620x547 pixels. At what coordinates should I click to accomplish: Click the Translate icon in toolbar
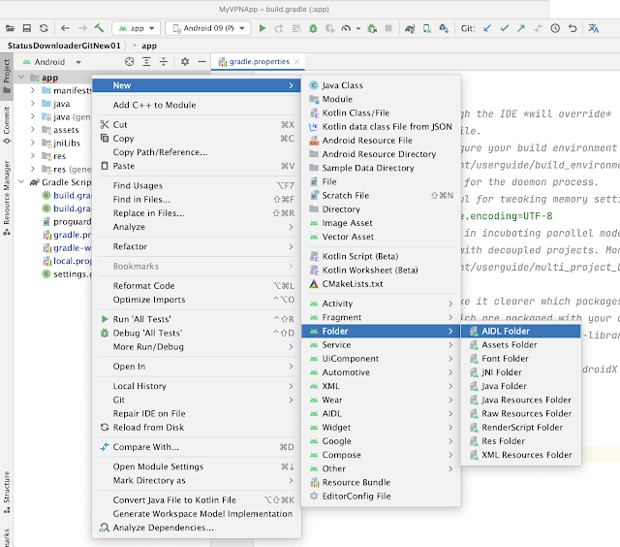click(594, 28)
